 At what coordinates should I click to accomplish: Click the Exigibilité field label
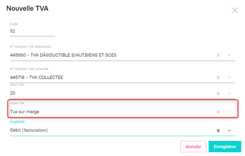[x=17, y=121]
